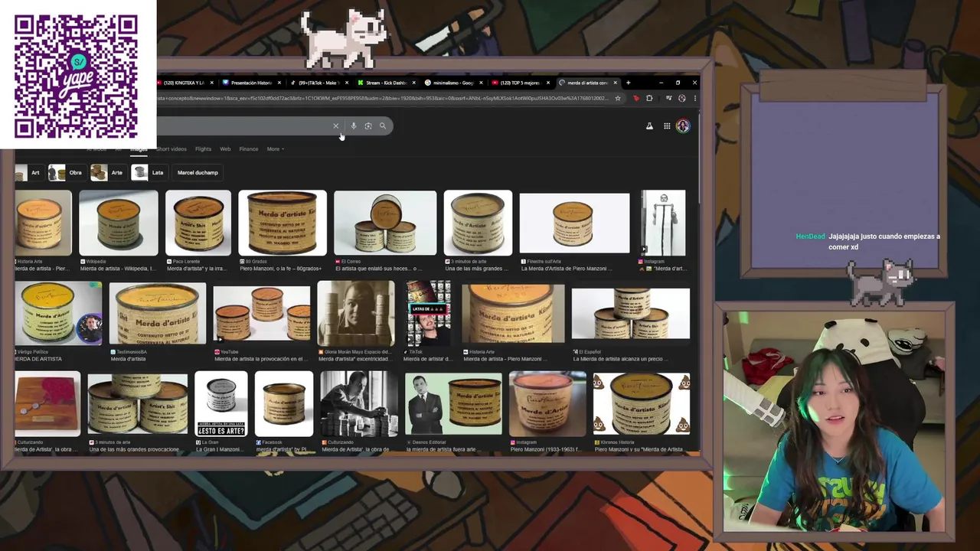The height and width of the screenshot is (551, 980).
Task: Clear the Google search box with the X
Action: [335, 126]
